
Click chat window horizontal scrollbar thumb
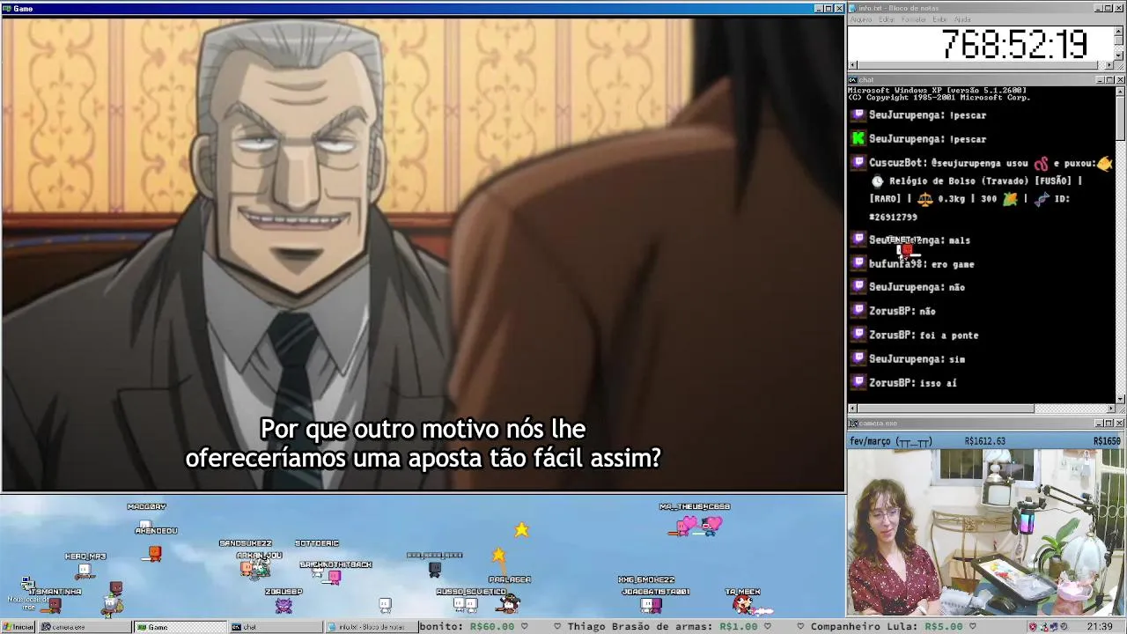tap(946, 409)
